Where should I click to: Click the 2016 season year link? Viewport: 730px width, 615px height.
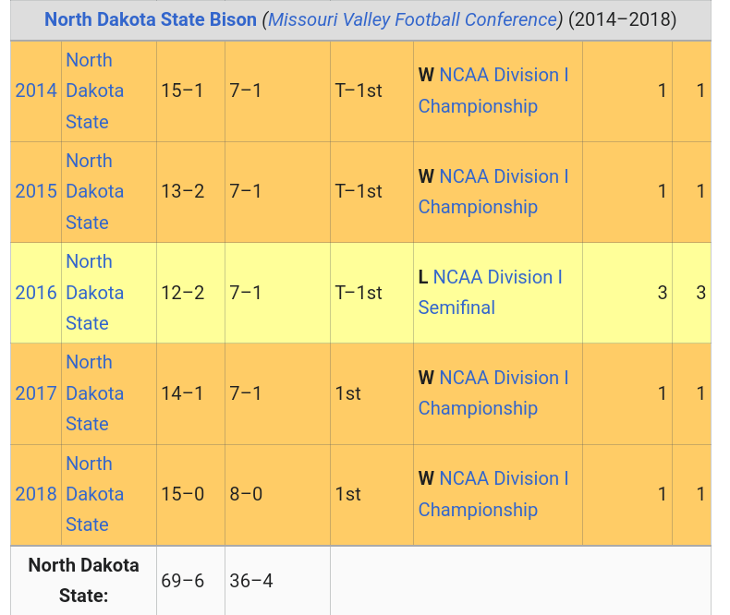click(x=36, y=293)
